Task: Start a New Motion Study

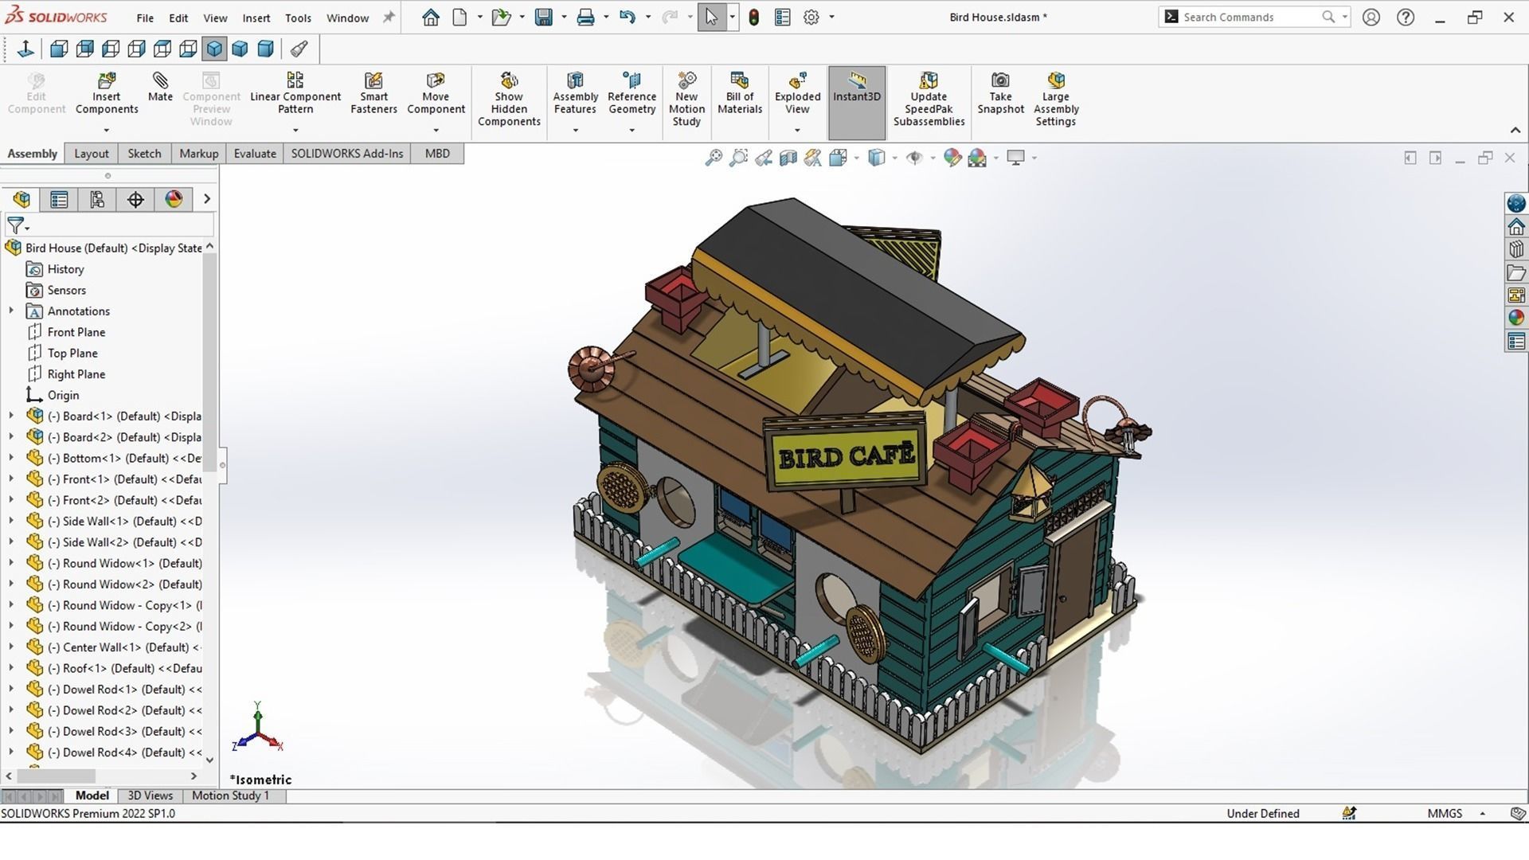Action: click(x=686, y=100)
